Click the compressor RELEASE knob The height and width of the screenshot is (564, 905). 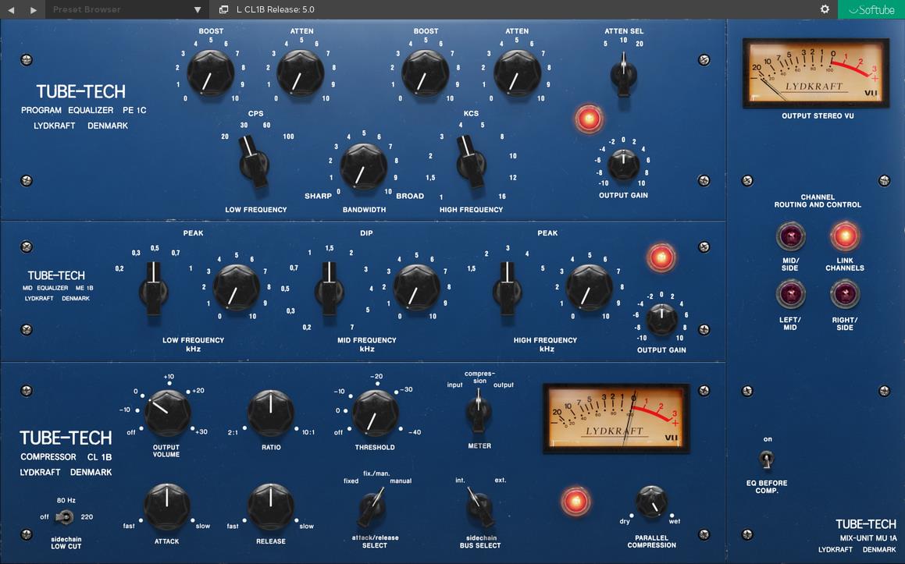point(271,507)
